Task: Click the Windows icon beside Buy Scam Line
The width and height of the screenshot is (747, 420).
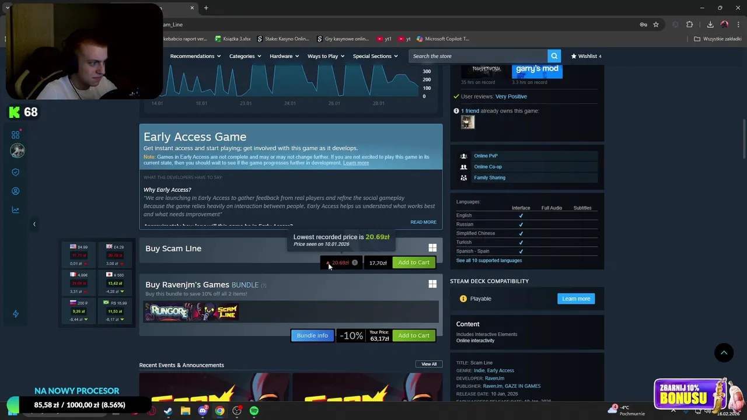Action: 432,248
